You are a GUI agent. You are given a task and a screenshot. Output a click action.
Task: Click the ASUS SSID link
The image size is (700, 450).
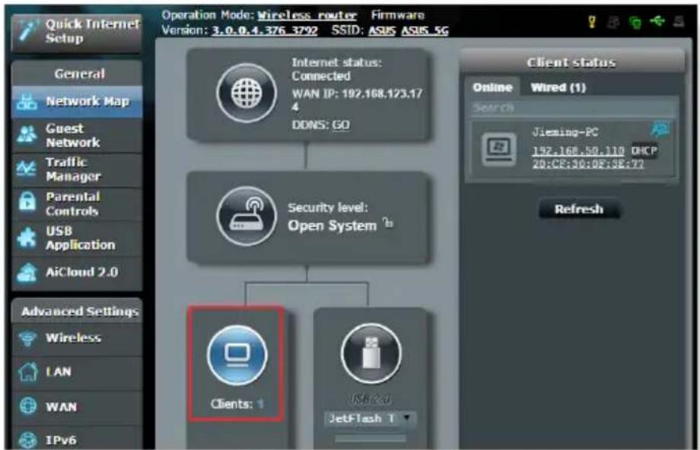tap(382, 30)
